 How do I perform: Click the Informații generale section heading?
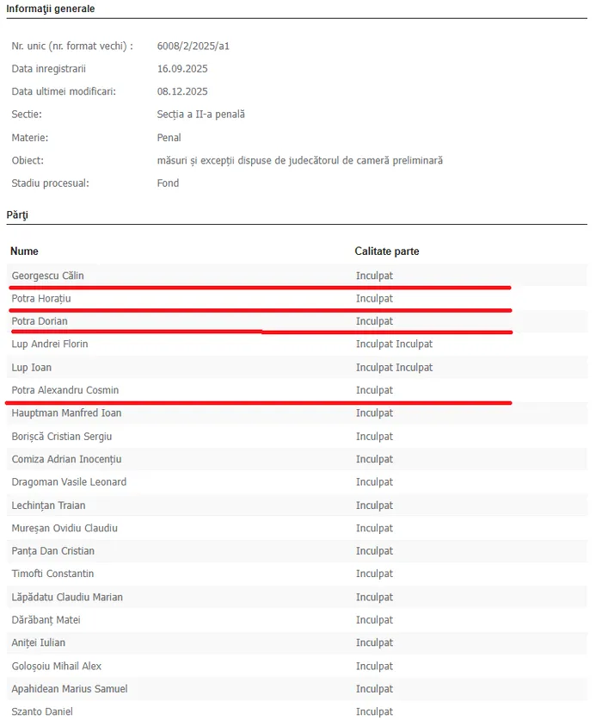(51, 9)
